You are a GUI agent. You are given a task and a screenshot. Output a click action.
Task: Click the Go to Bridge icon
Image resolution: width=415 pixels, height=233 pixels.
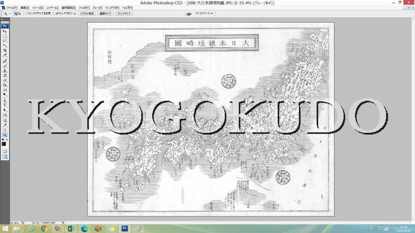tap(189, 14)
